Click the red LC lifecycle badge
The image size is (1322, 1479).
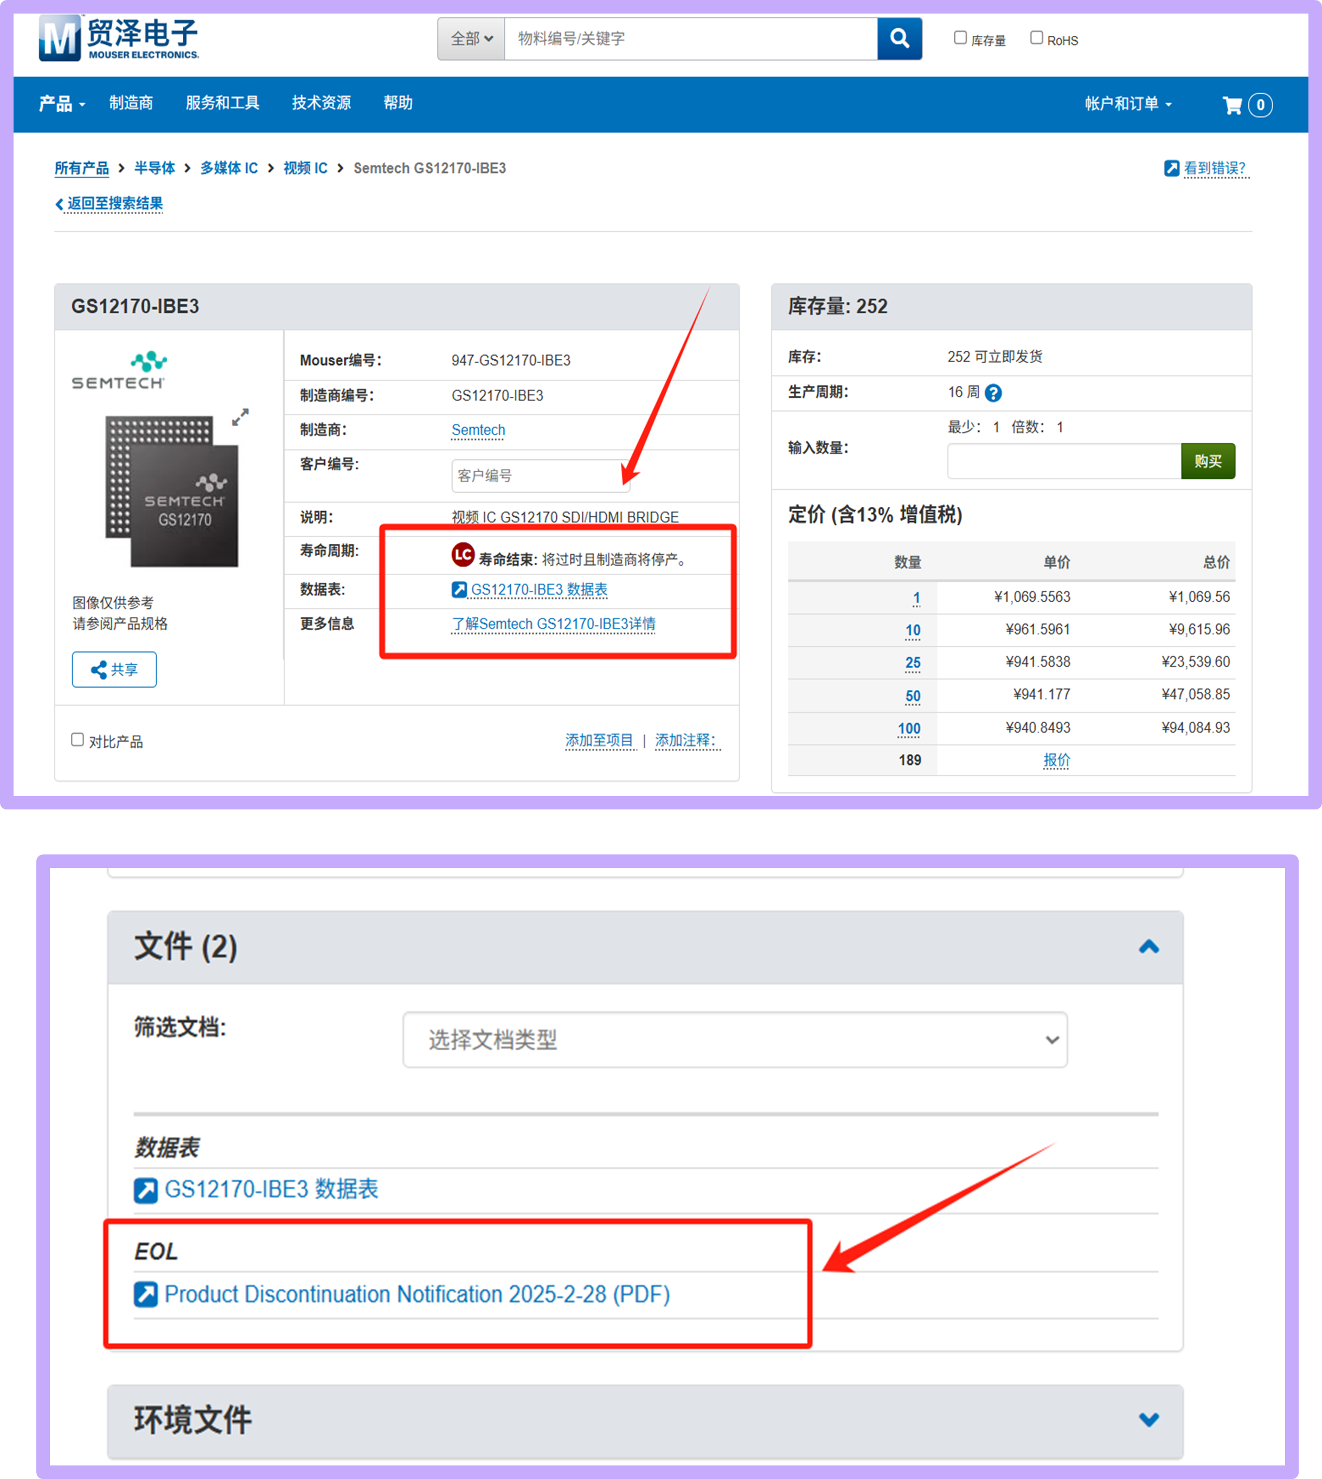click(x=463, y=556)
